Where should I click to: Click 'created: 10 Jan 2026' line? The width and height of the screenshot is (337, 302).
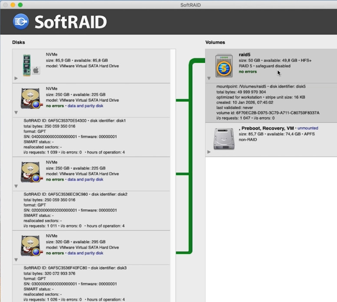[x=245, y=102]
